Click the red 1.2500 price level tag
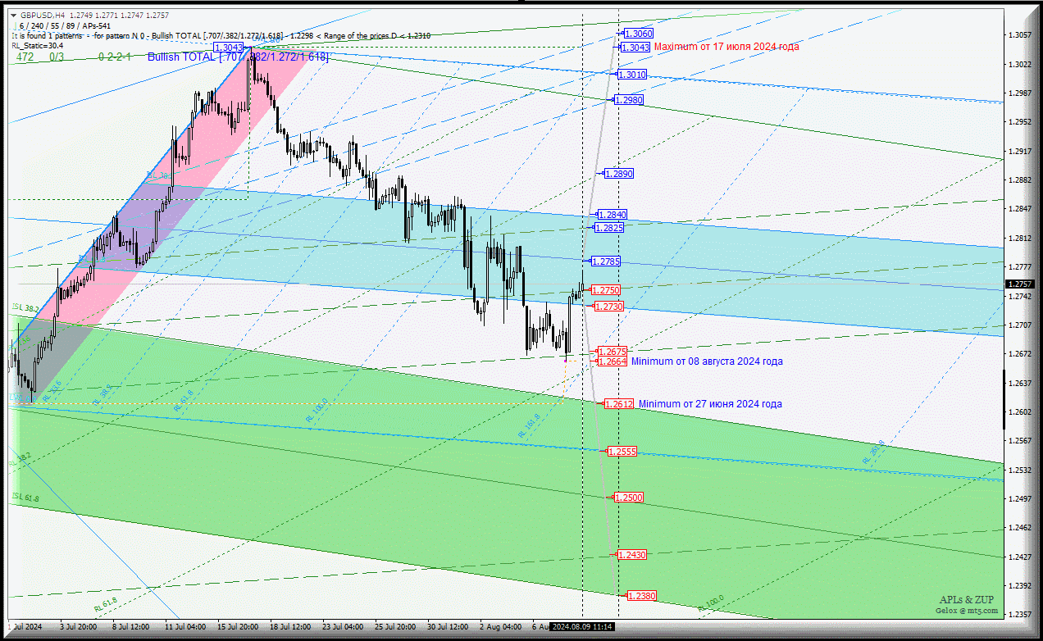The width and height of the screenshot is (1043, 641). (629, 498)
